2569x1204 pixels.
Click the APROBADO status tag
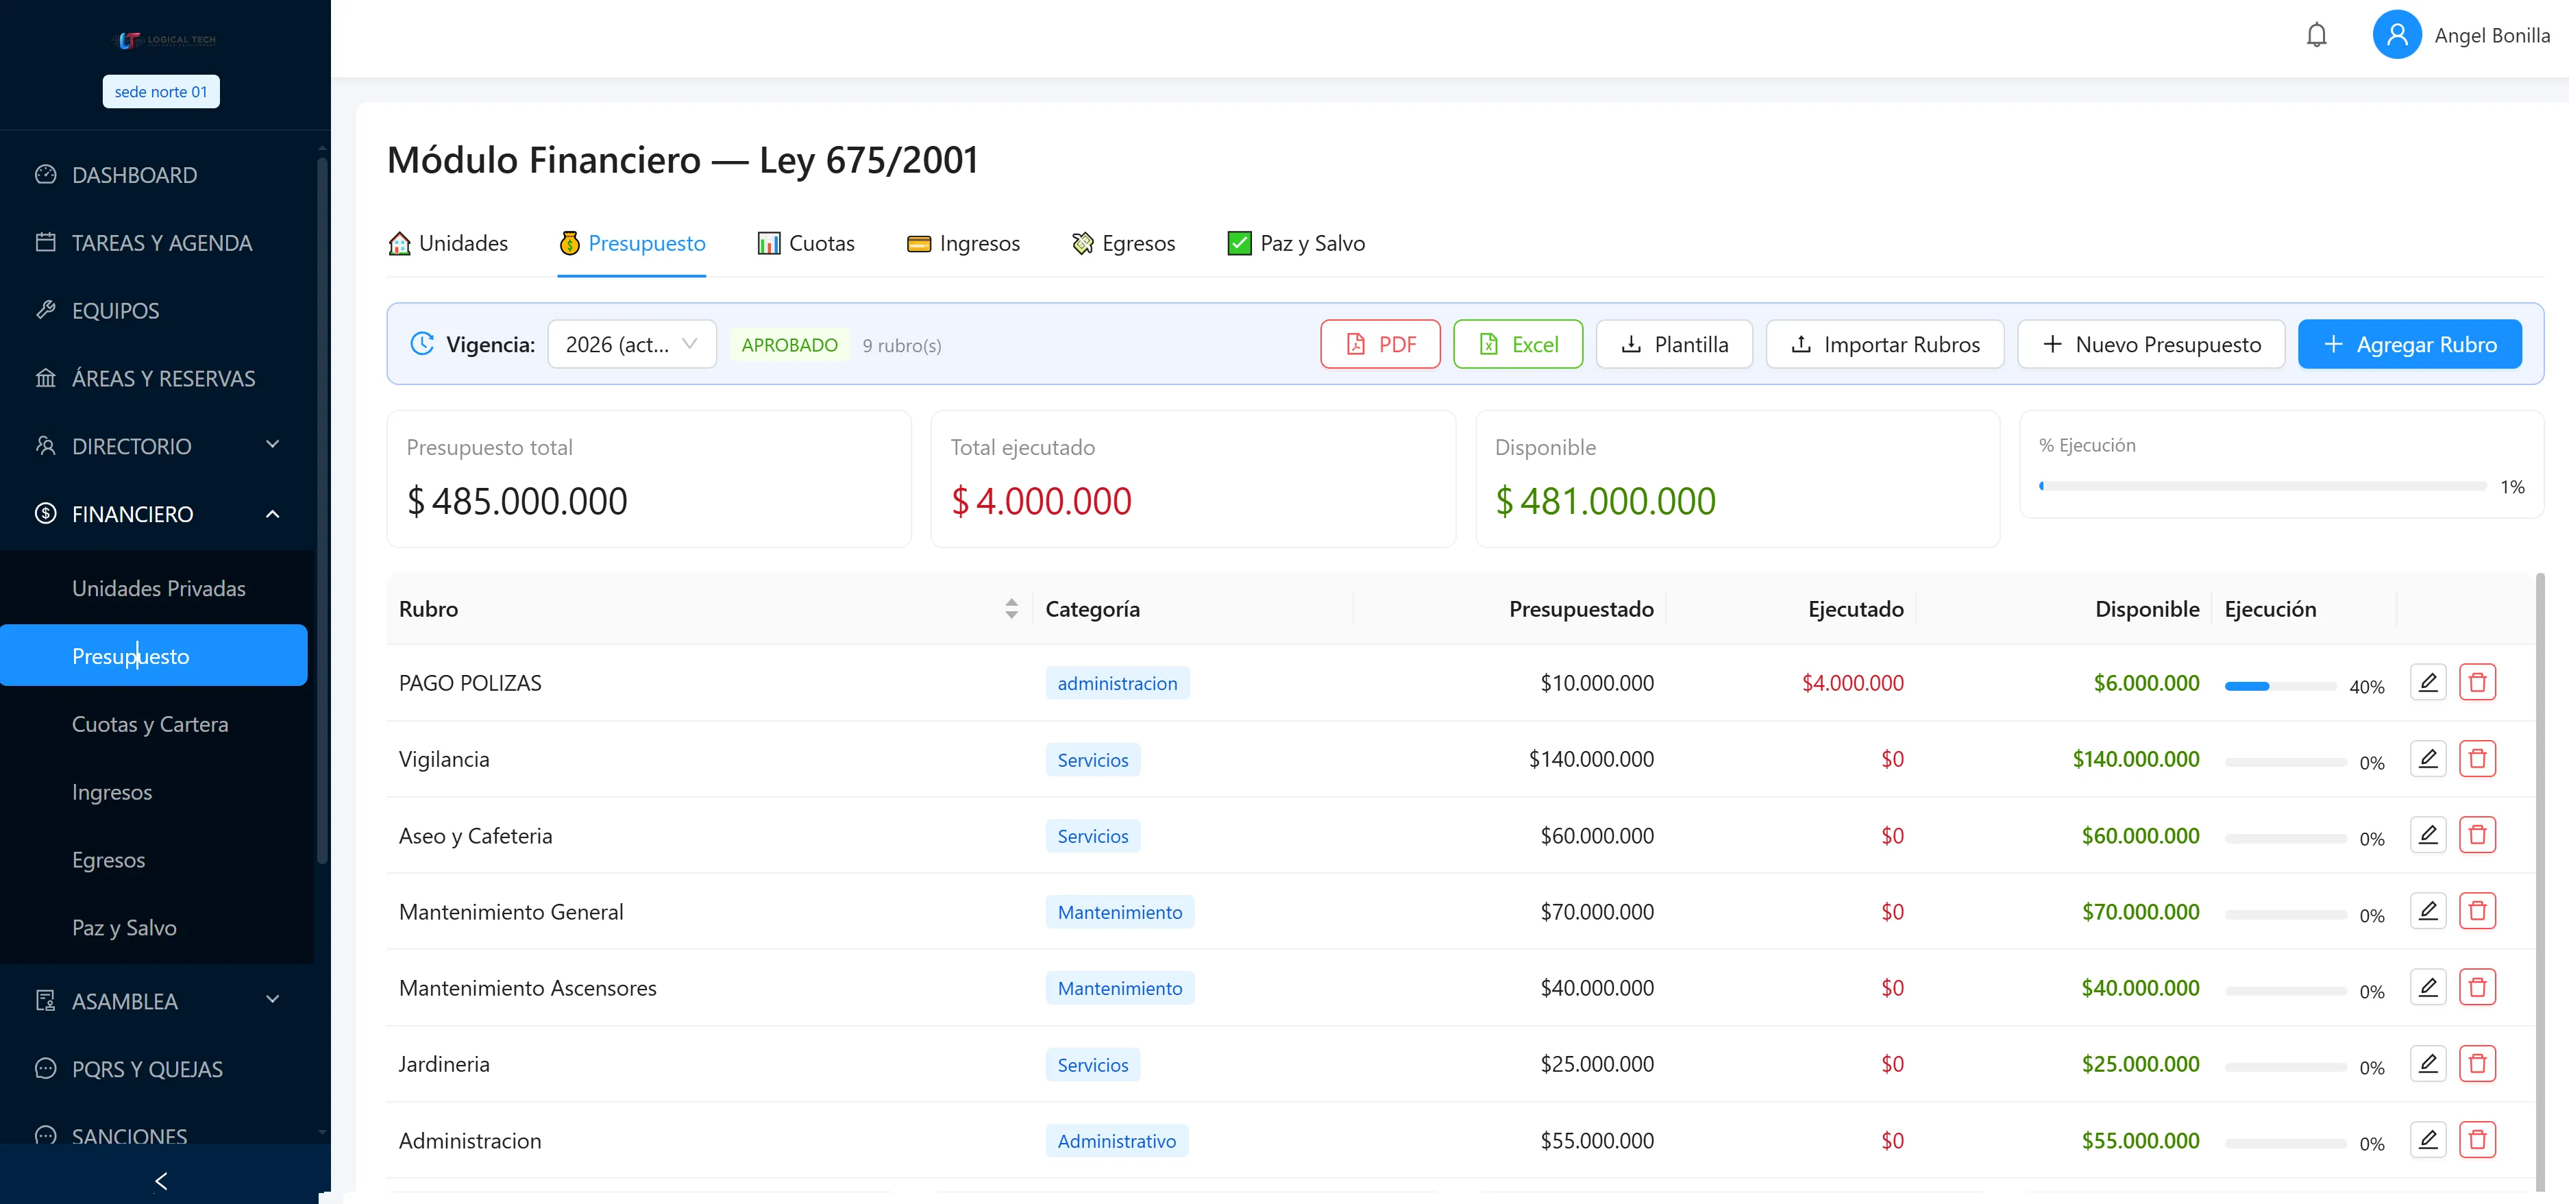(x=789, y=345)
